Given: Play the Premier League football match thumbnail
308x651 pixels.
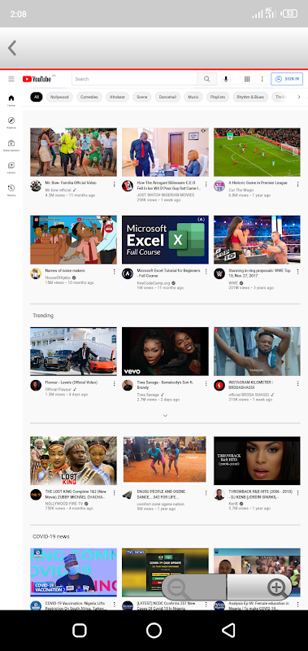Looking at the screenshot, I should [257, 152].
